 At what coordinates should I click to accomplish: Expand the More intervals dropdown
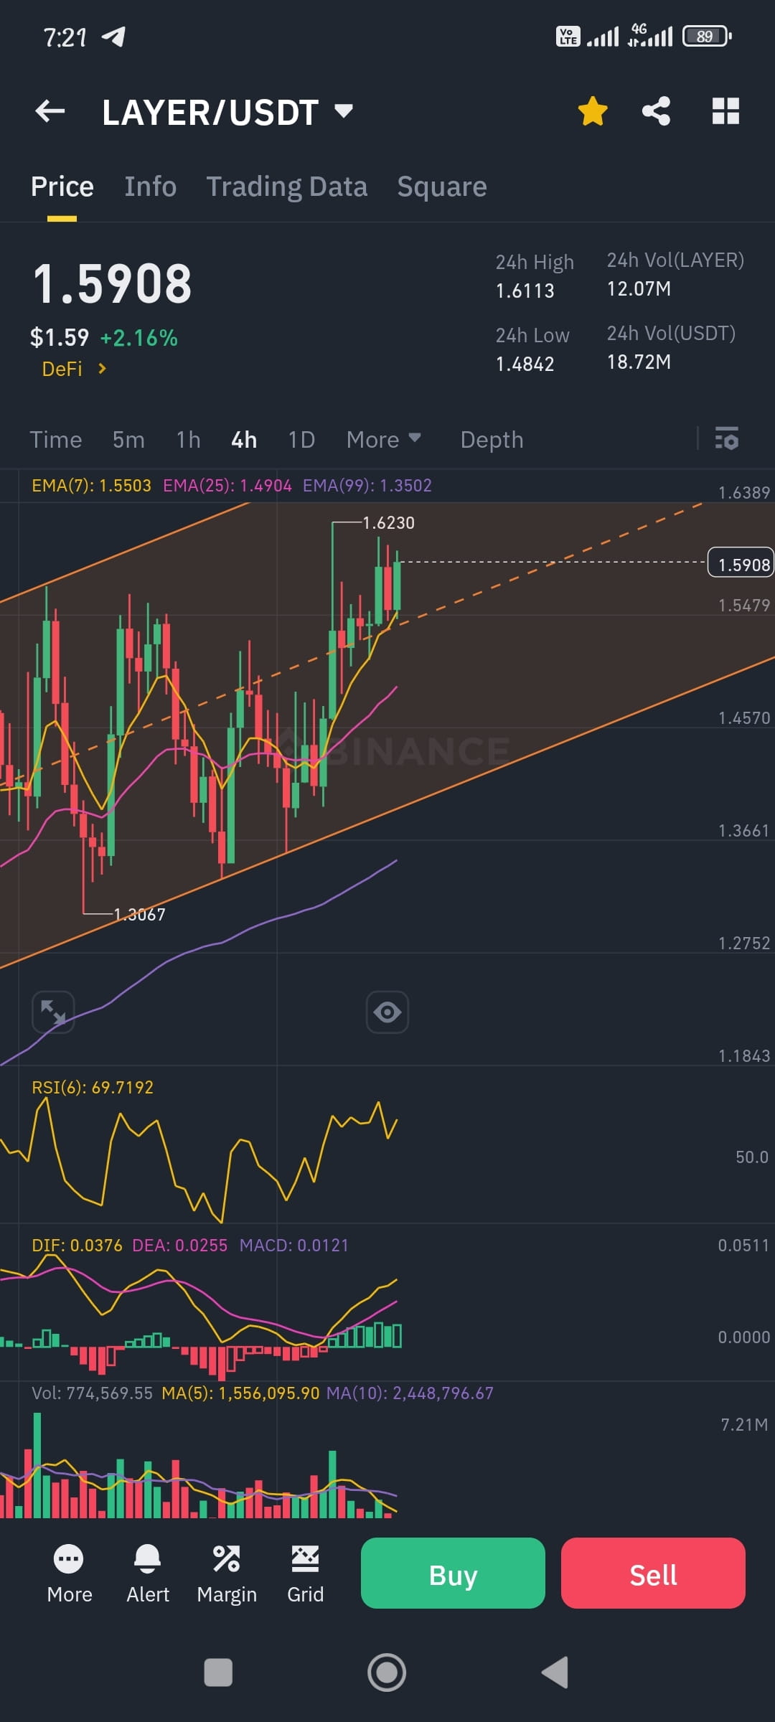click(x=384, y=440)
